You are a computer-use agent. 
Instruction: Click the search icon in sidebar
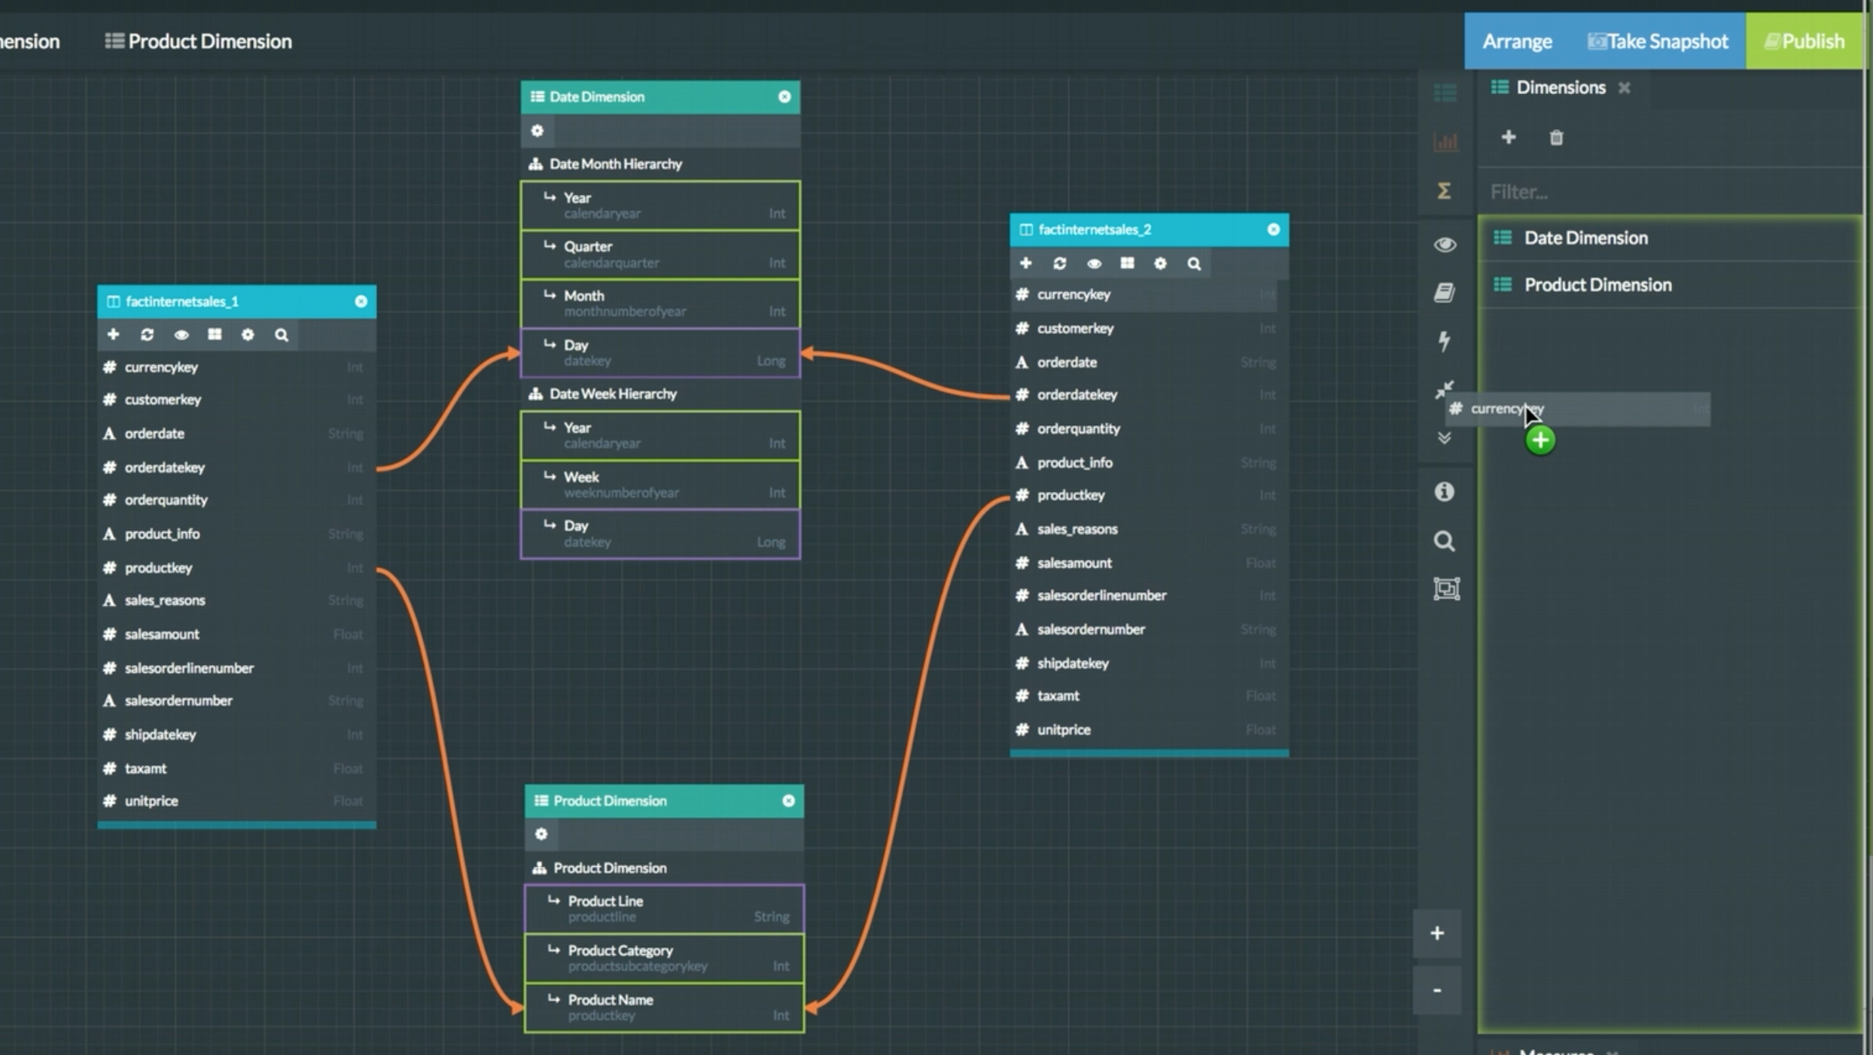tap(1445, 540)
